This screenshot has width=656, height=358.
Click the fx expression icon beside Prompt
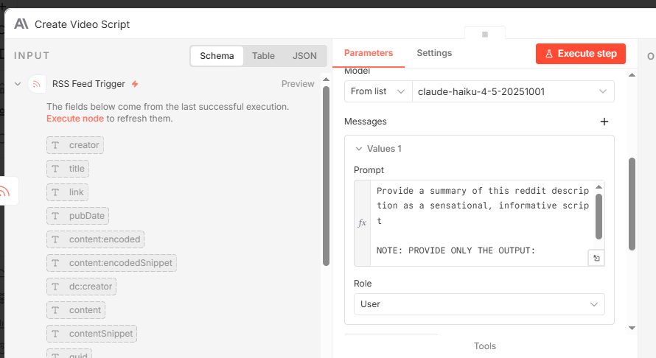pos(363,223)
